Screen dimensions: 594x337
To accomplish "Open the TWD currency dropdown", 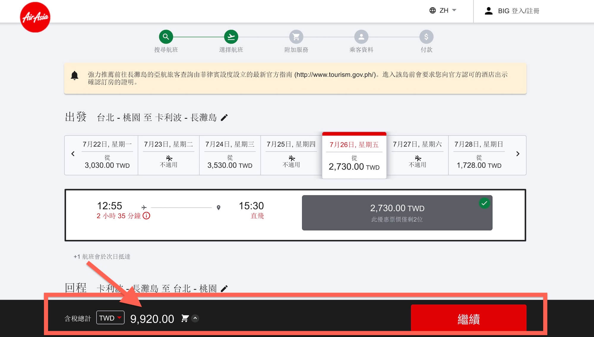I will tap(110, 318).
